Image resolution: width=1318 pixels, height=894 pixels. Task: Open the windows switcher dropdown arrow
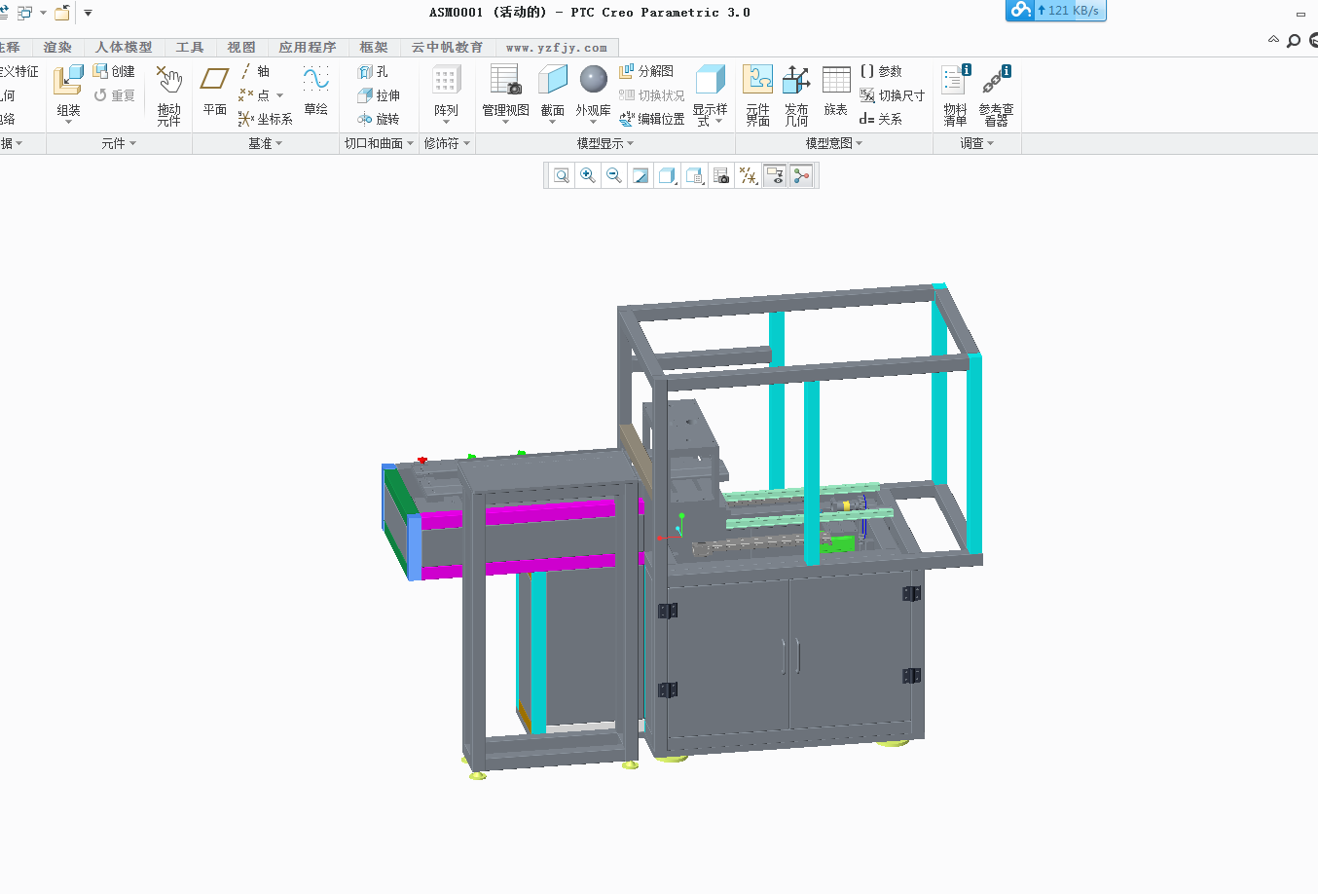(x=43, y=13)
